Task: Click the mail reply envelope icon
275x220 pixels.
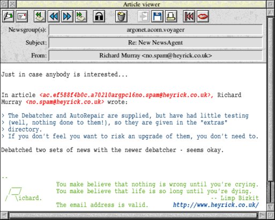Action: [22, 16]
